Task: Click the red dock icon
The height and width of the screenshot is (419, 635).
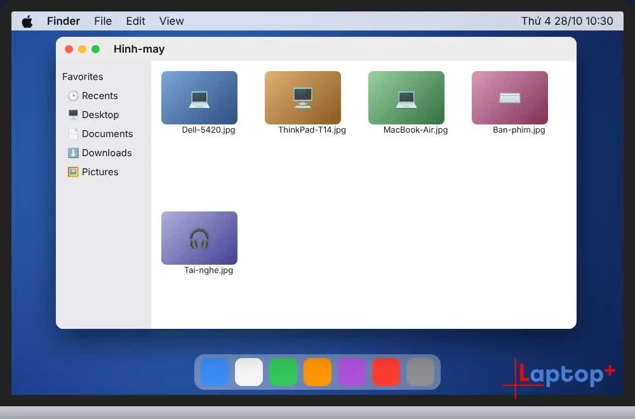Action: (386, 372)
